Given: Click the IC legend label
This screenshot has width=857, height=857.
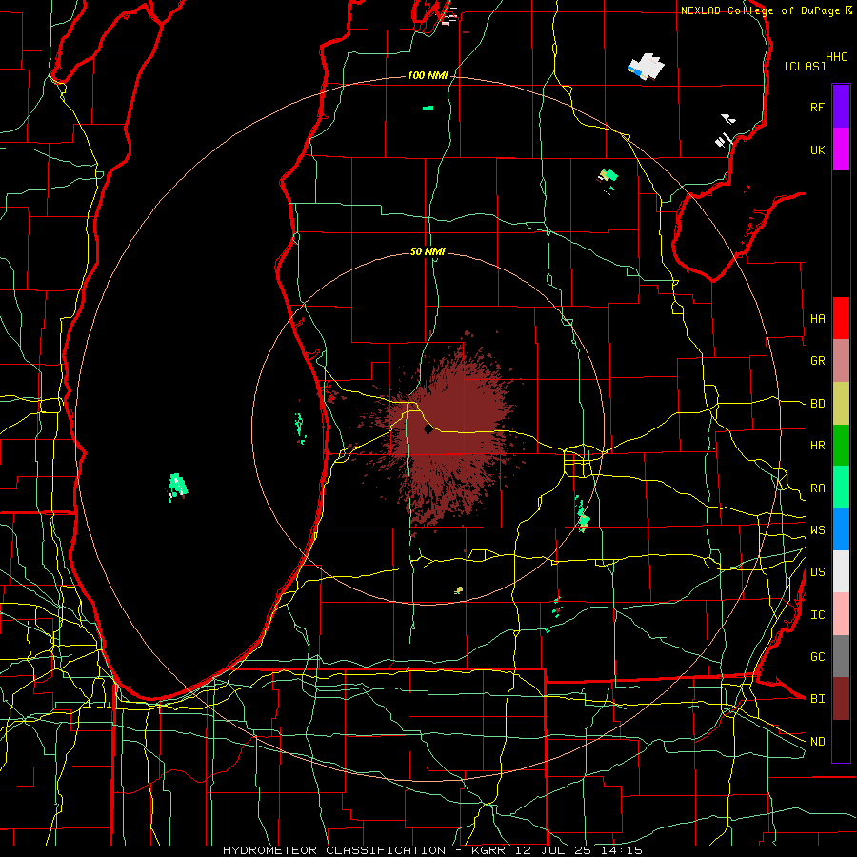Looking at the screenshot, I should click(x=817, y=615).
